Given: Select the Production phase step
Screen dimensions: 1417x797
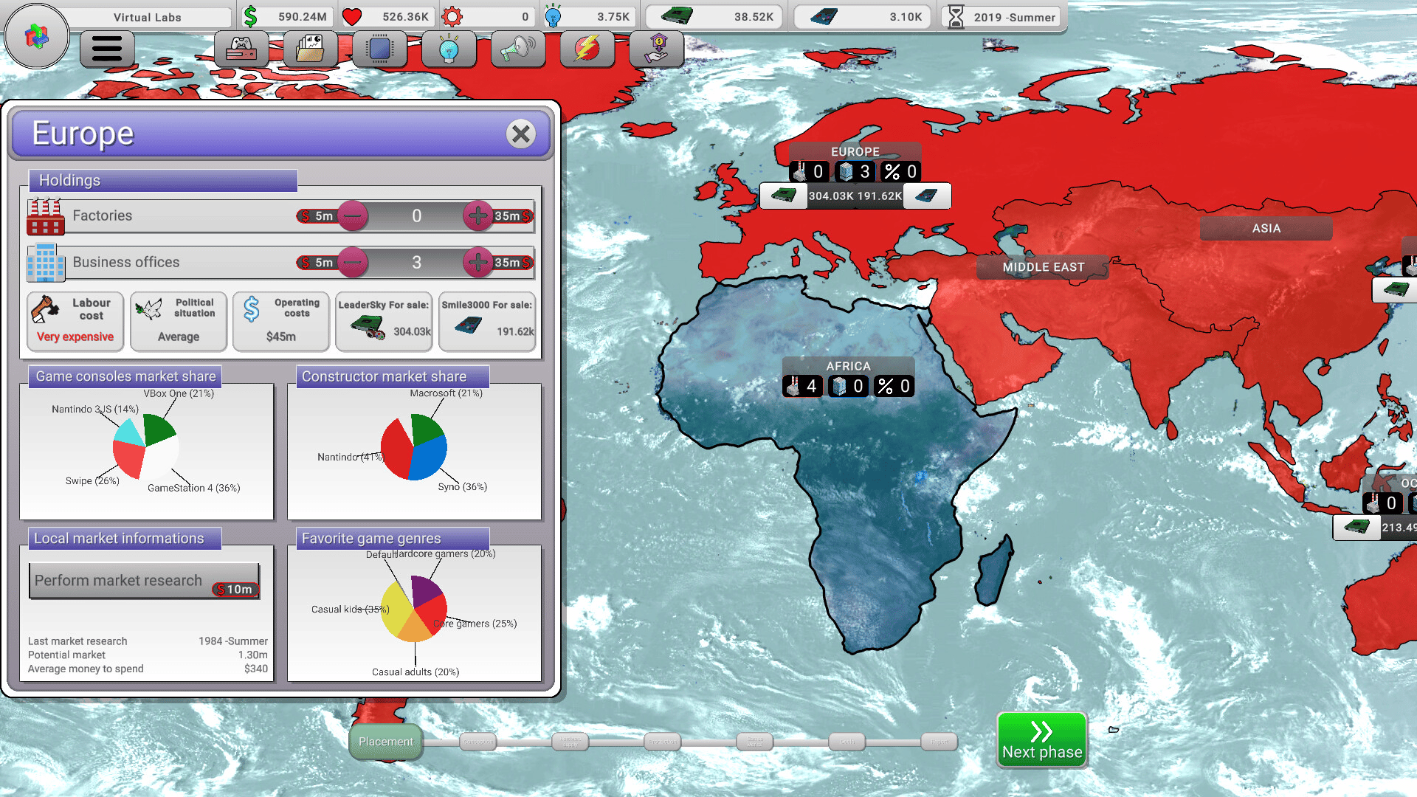Looking at the screenshot, I should pos(663,742).
